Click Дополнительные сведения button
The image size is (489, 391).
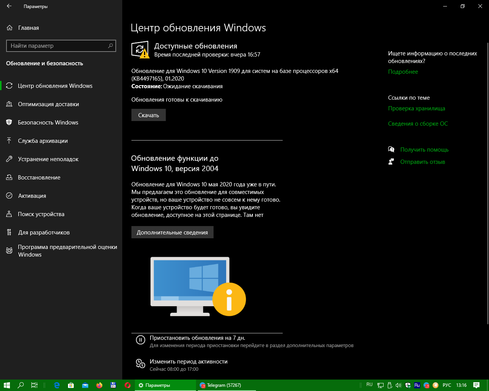click(172, 233)
